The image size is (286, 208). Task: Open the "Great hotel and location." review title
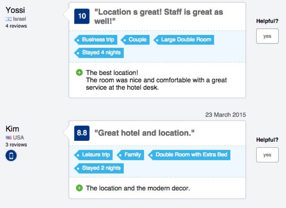(145, 133)
